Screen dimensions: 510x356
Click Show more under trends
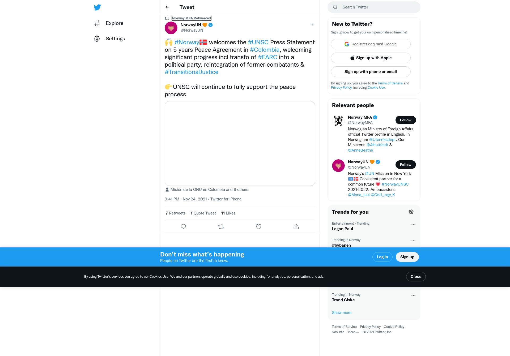[342, 313]
